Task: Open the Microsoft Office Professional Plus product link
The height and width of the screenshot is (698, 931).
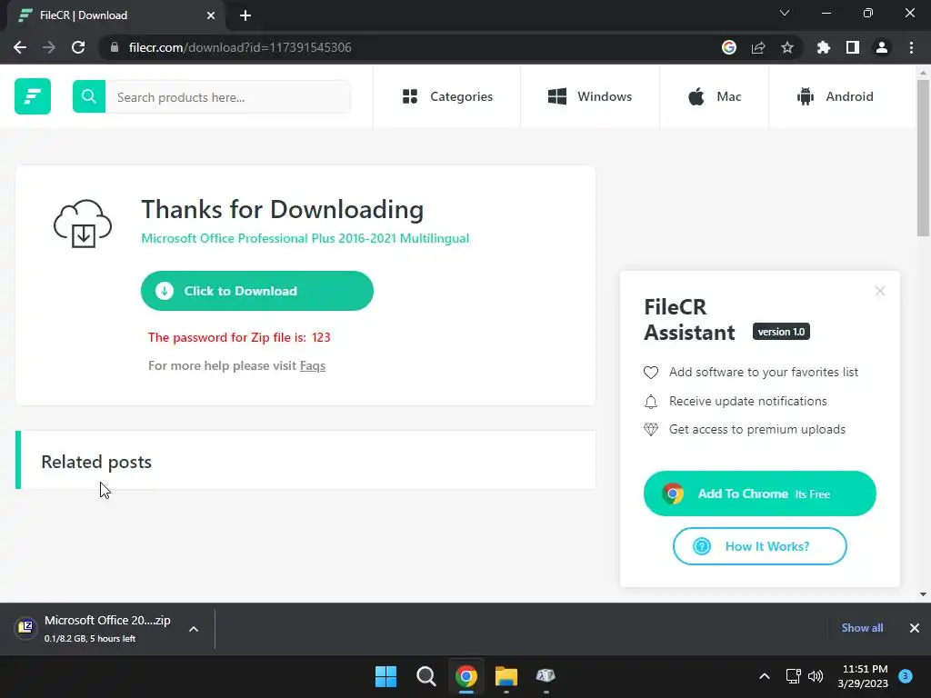Action: coord(305,238)
